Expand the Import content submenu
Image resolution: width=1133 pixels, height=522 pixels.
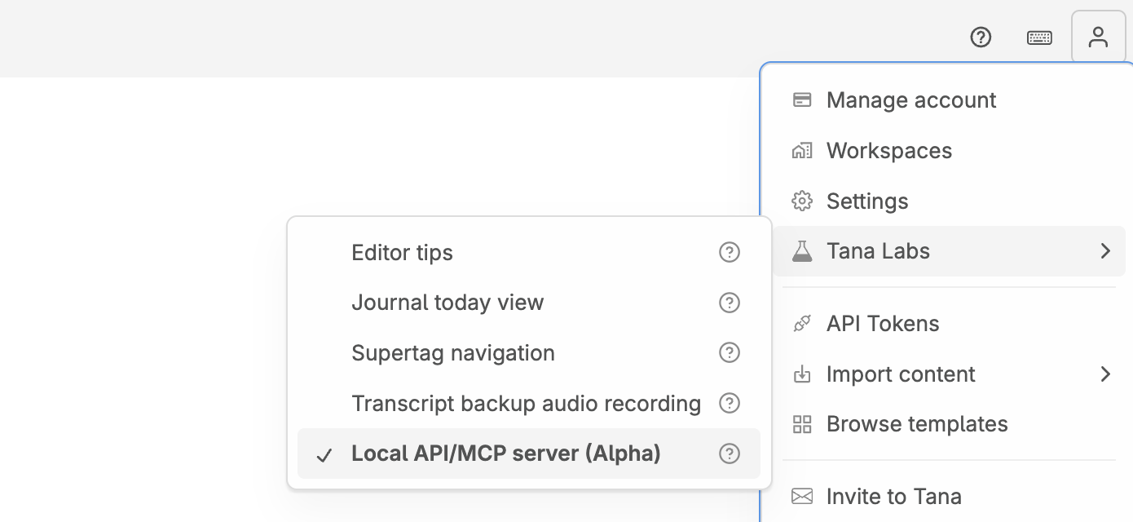click(1105, 374)
